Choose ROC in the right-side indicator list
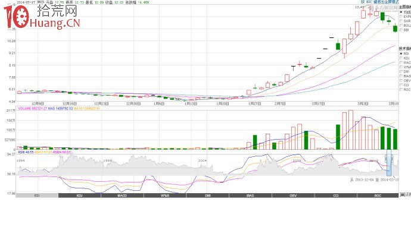The height and width of the screenshot is (230, 411). pos(401,90)
